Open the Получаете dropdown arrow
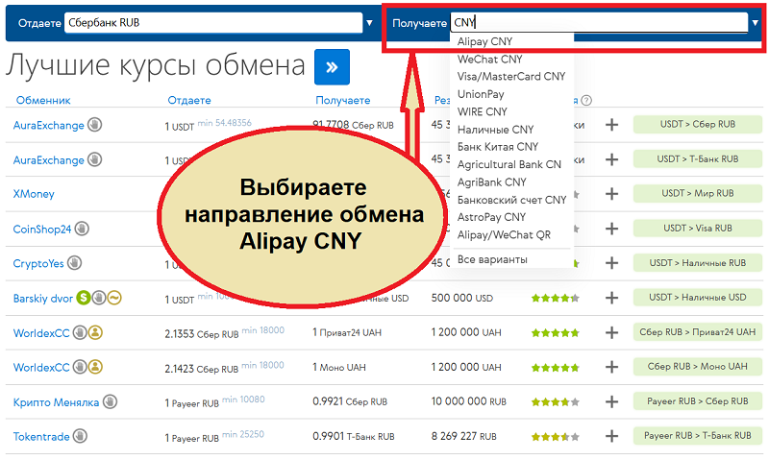 click(756, 22)
